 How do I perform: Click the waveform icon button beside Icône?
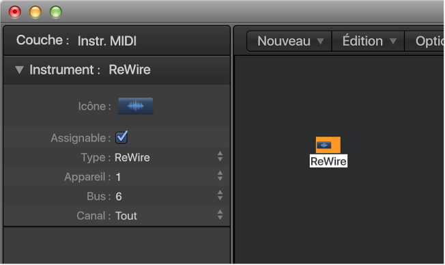click(x=136, y=106)
